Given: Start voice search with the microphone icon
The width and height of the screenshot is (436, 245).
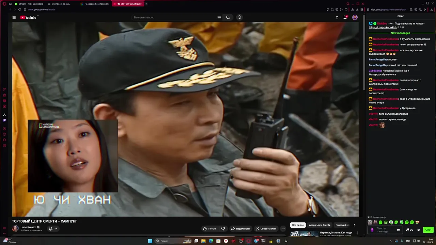Looking at the screenshot, I should (x=239, y=17).
